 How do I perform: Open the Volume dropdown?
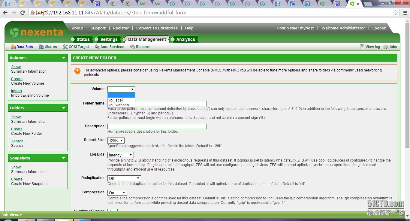(121, 89)
